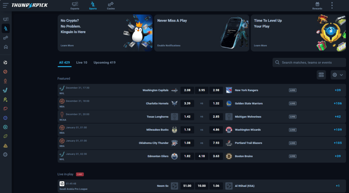Open Esports tab in top navigation
Image resolution: width=349 pixels, height=193 pixels.
(75, 6)
